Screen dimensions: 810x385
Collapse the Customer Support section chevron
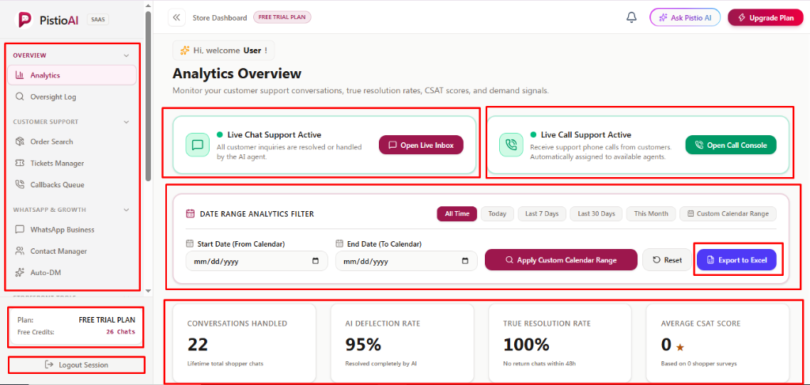coord(127,122)
